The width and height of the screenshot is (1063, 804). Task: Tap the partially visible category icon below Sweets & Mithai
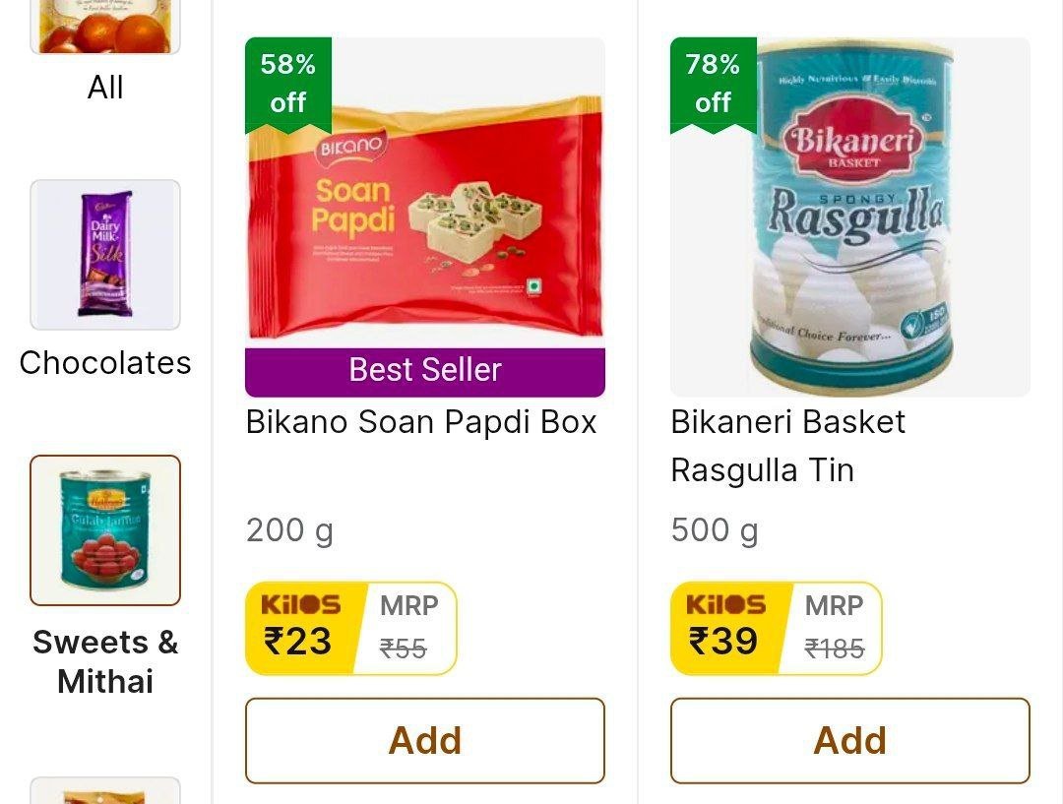(x=105, y=791)
